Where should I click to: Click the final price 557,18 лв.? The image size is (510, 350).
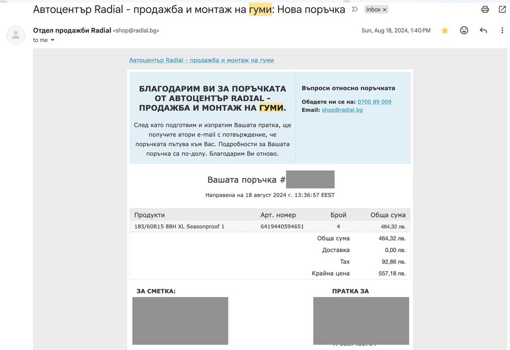click(392, 274)
